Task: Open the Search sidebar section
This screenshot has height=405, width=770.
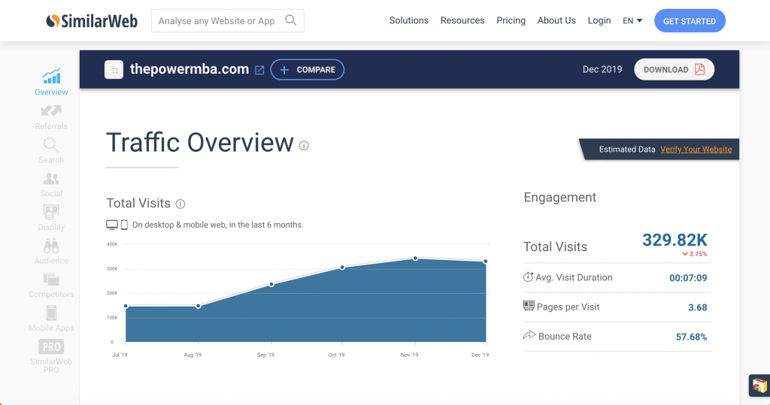Action: tap(51, 151)
